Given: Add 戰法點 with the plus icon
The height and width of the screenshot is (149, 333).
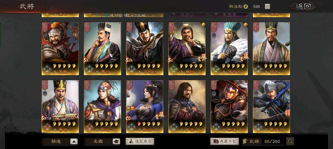Looking at the screenshot, I should 267,7.
